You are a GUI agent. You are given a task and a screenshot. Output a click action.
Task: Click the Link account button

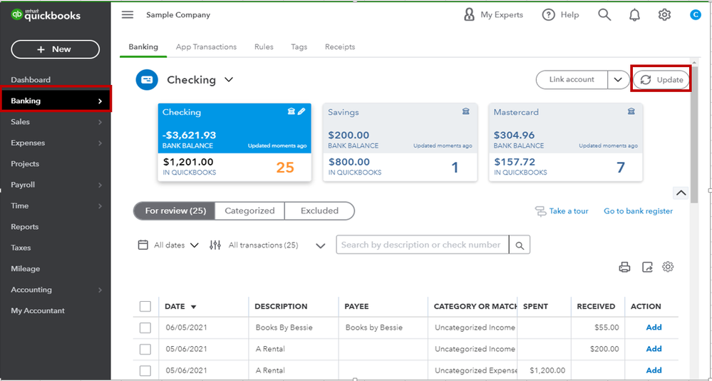tap(572, 80)
